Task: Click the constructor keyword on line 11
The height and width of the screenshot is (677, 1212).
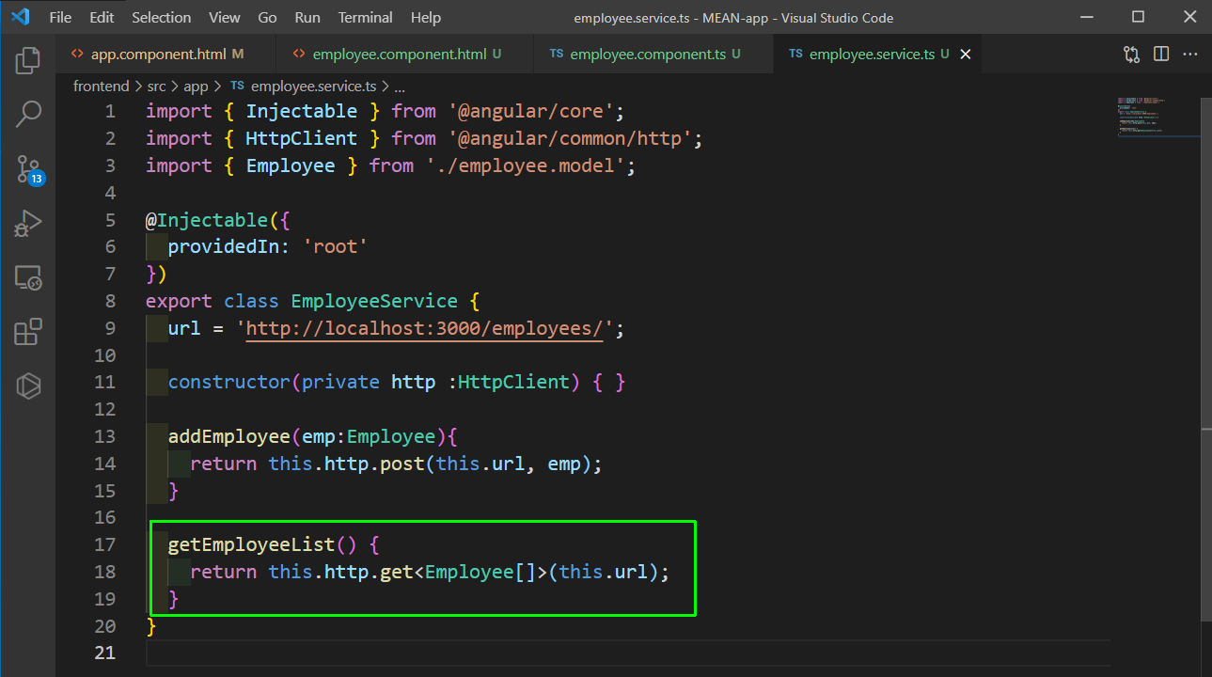Action: pyautogui.click(x=229, y=383)
